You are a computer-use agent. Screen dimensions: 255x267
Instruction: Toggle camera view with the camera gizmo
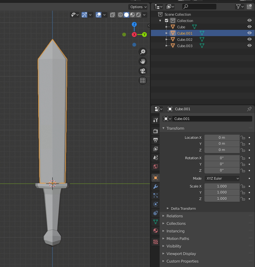[143, 71]
